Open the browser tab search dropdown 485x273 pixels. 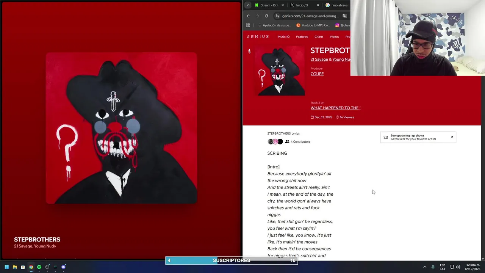pos(247,5)
